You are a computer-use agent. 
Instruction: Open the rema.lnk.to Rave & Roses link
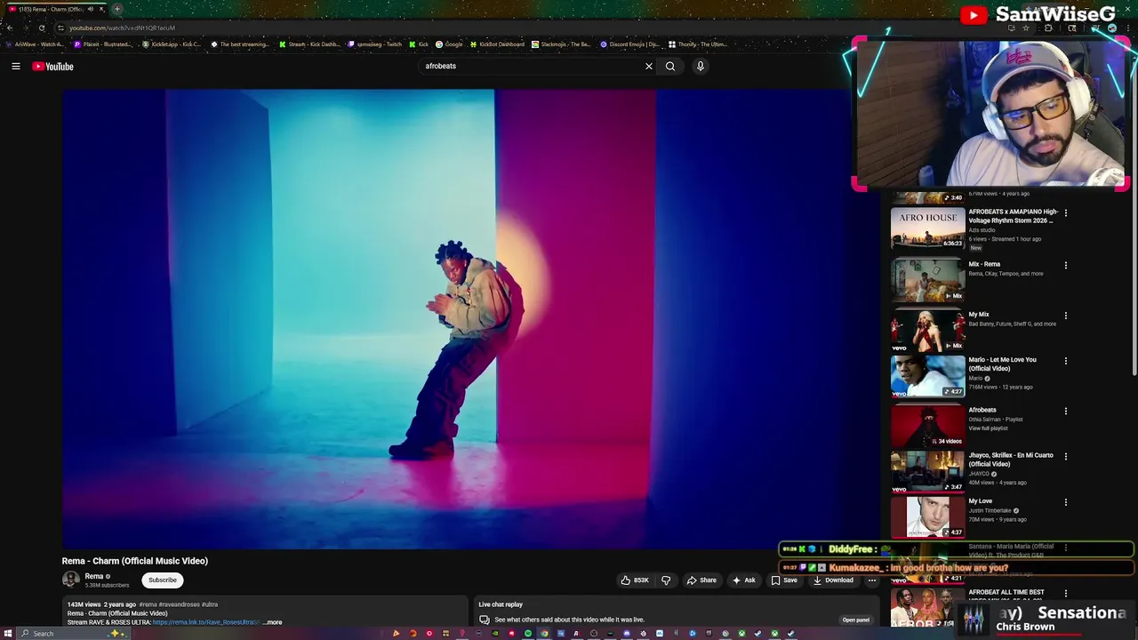click(206, 622)
